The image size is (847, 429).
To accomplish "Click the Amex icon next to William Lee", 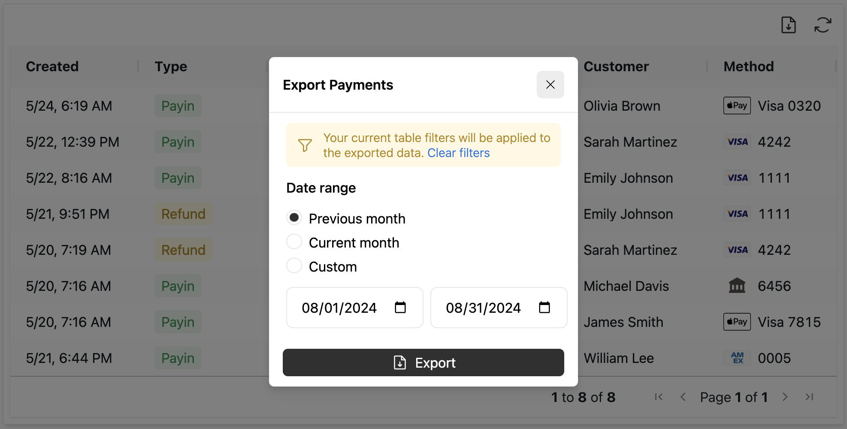I will click(737, 358).
